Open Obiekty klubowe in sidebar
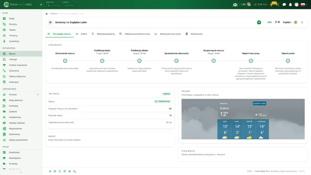311x175 pixels. pyautogui.click(x=21, y=123)
